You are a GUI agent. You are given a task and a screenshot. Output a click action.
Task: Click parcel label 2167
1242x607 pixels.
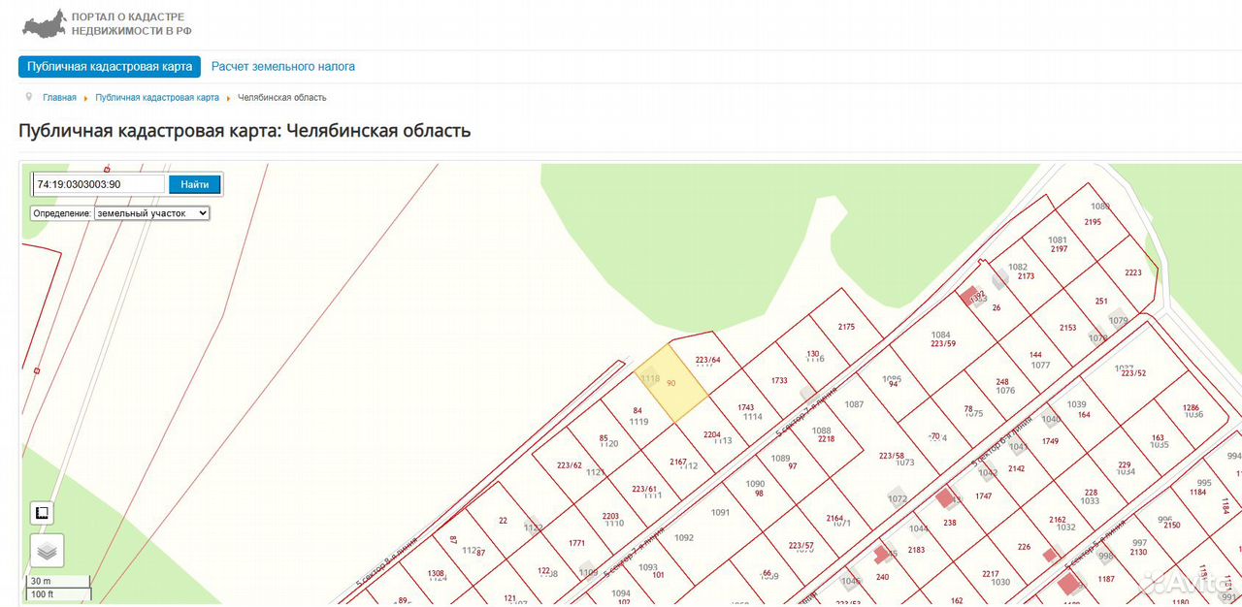[679, 462]
